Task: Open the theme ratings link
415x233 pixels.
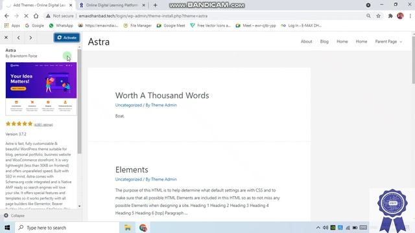Action: coord(43,125)
